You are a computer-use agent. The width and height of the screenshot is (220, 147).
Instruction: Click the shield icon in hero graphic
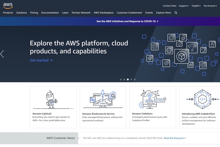point(179,43)
